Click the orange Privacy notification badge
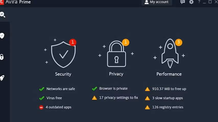Screen dimensions: 218x122 [126, 42]
